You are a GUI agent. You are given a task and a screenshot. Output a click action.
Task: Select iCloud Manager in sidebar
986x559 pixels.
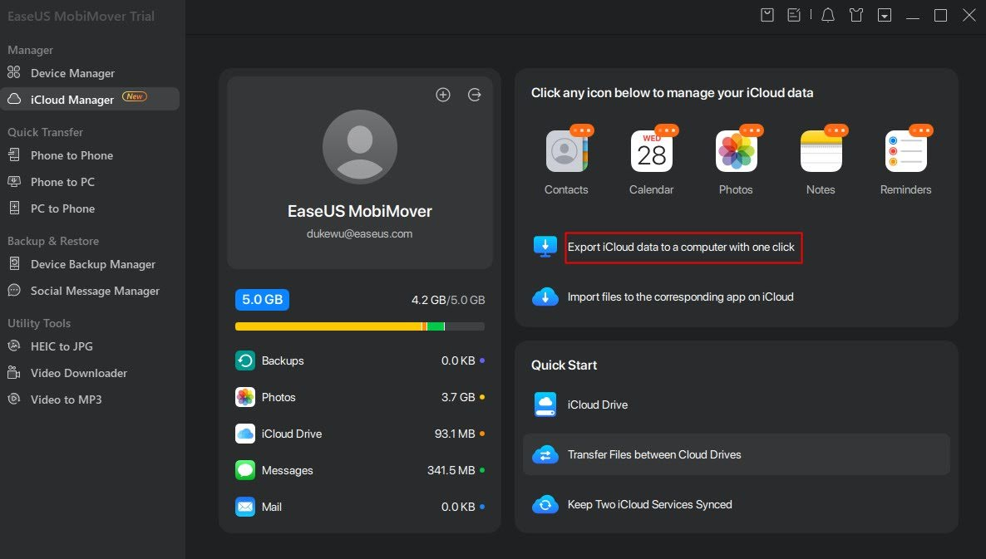point(89,99)
